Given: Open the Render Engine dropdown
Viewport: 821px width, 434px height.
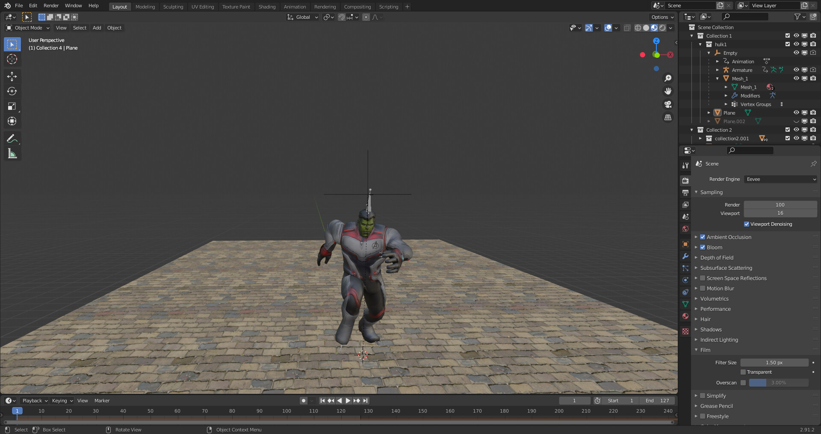Looking at the screenshot, I should pyautogui.click(x=781, y=180).
